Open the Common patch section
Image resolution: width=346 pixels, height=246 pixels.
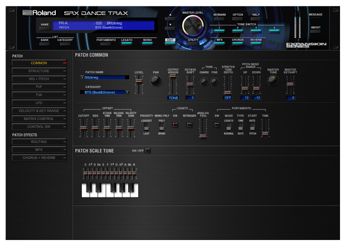39,63
